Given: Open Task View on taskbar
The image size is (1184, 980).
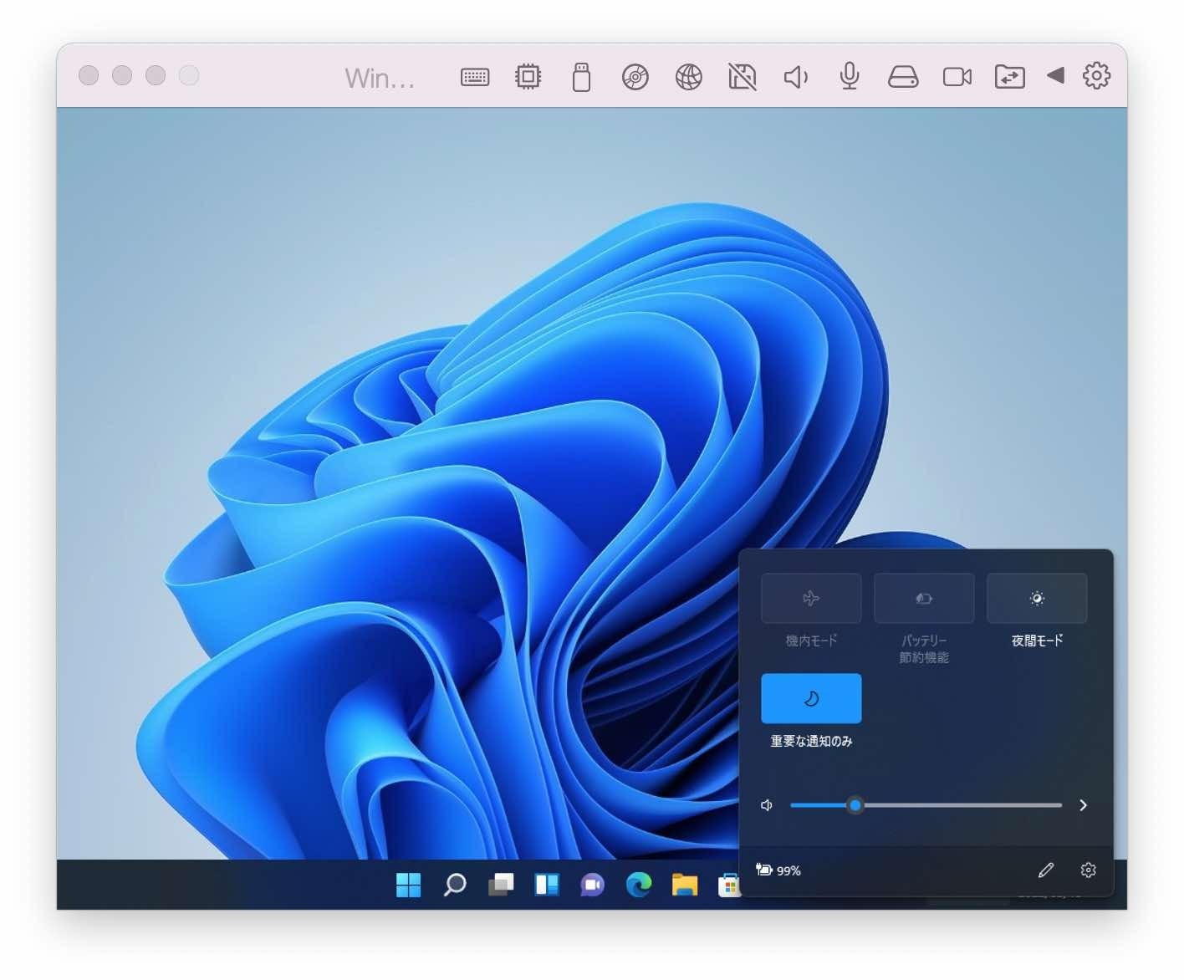Looking at the screenshot, I should coord(501,885).
